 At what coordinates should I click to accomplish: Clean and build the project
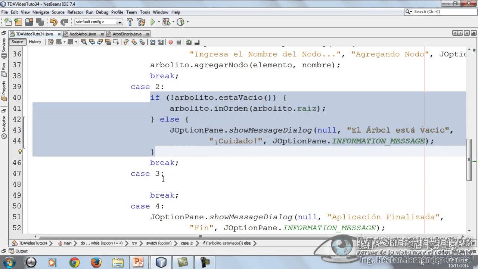click(x=141, y=22)
